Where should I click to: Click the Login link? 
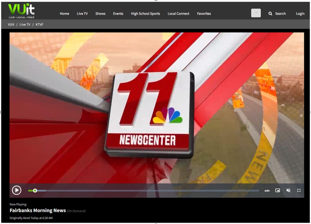[300, 14]
